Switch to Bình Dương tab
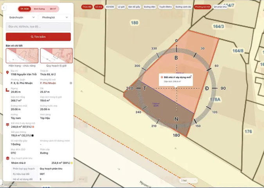 point(39,9)
